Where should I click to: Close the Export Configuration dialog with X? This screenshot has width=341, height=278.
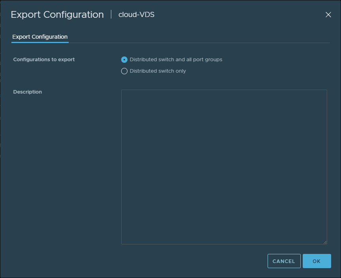click(328, 15)
